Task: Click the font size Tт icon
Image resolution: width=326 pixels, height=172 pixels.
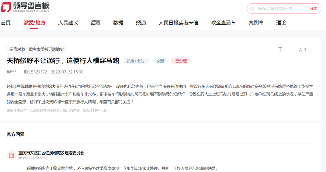Action: (x=281, y=50)
